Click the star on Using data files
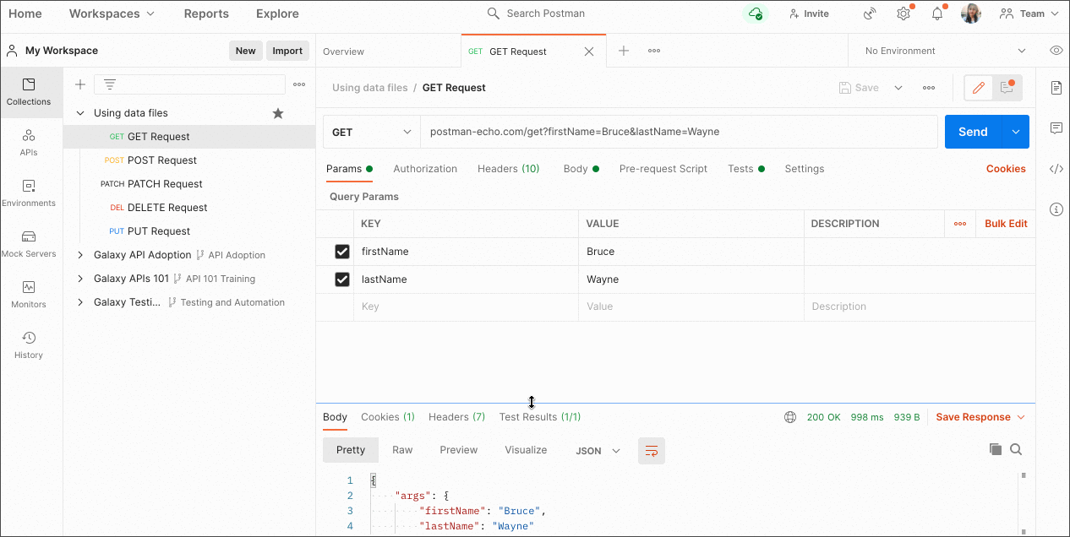 277,113
